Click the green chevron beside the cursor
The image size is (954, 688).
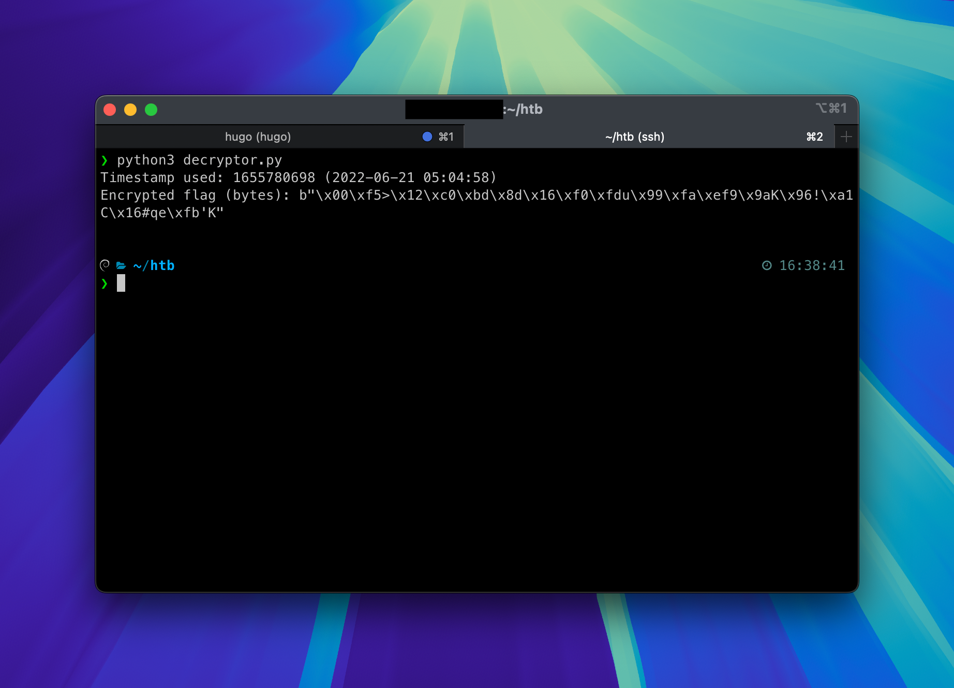tap(105, 283)
